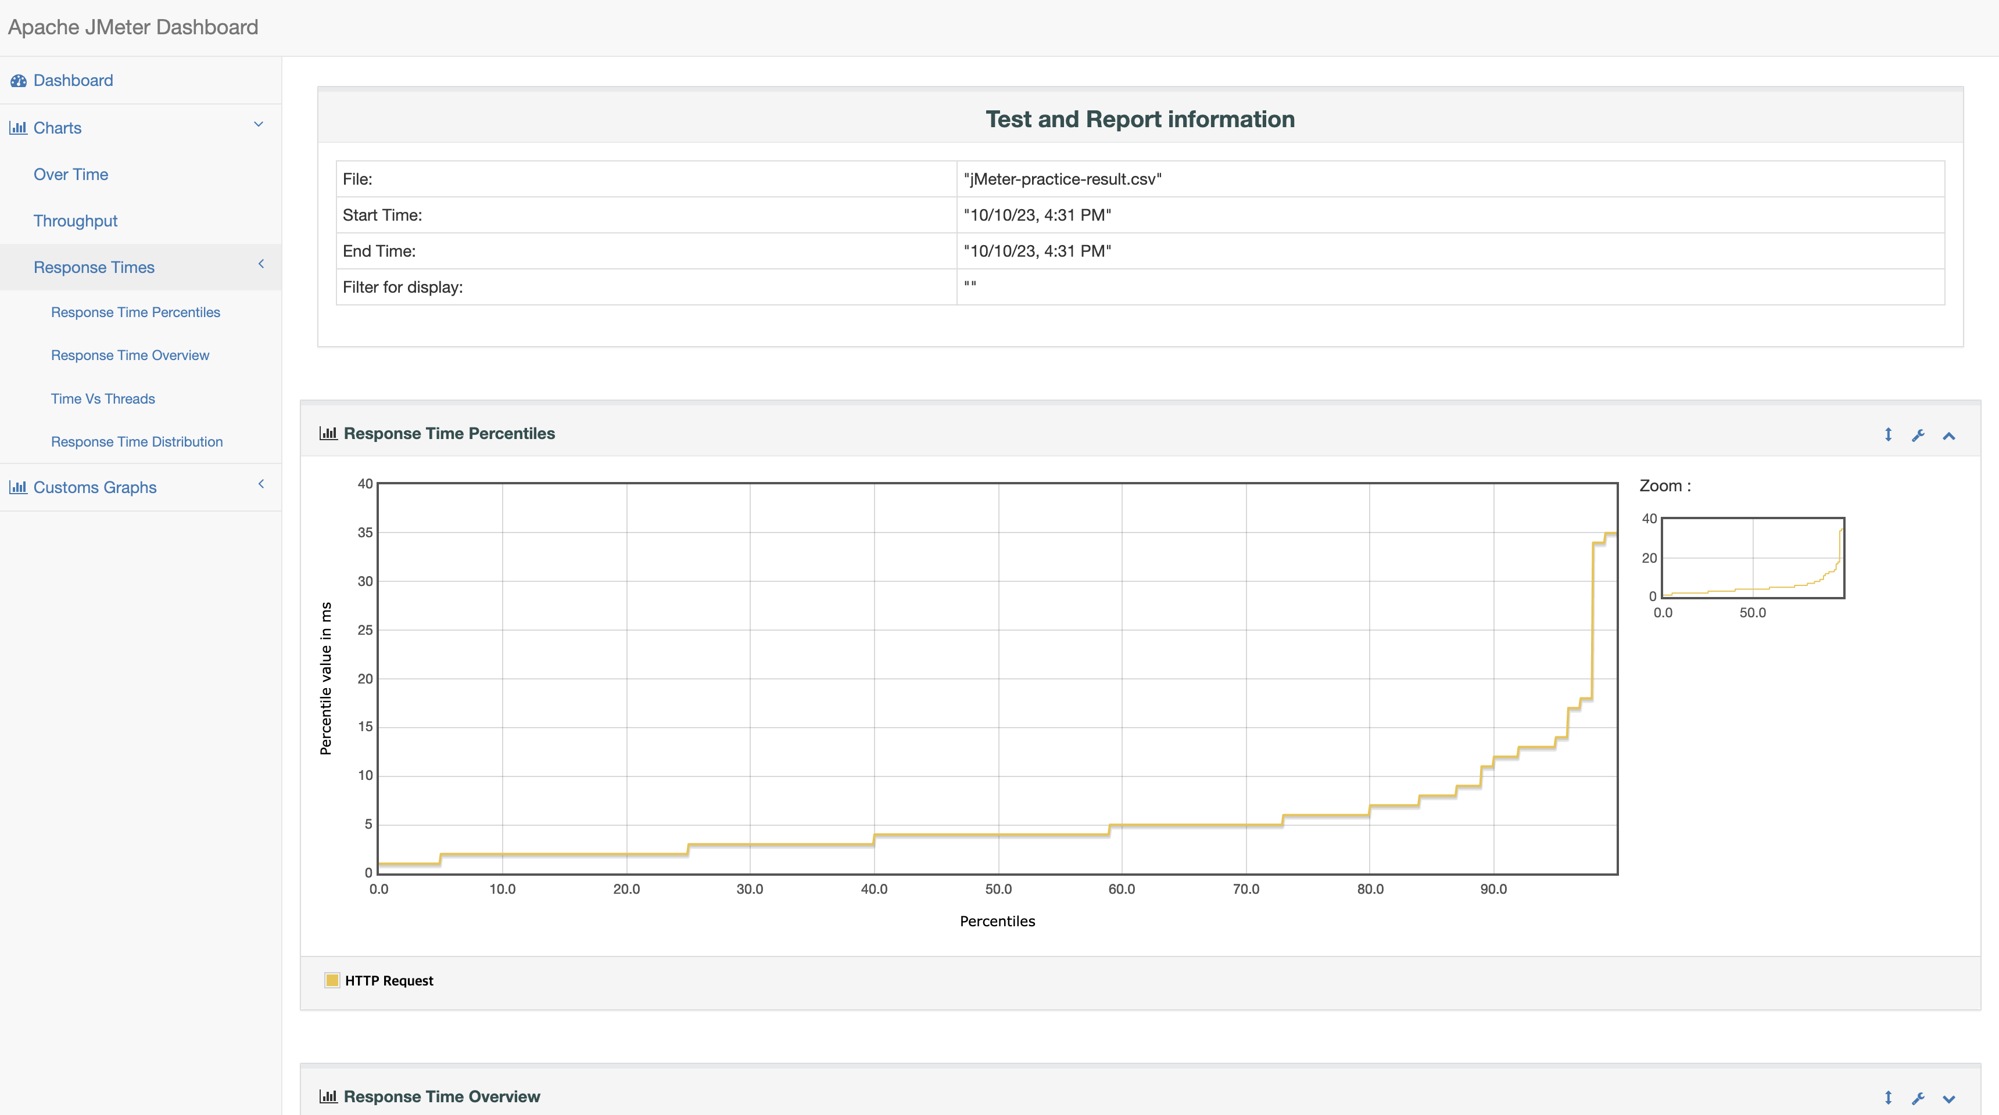Image resolution: width=1999 pixels, height=1115 pixels.
Task: Toggle the HTTP Request series in legend
Action: pyautogui.click(x=389, y=981)
